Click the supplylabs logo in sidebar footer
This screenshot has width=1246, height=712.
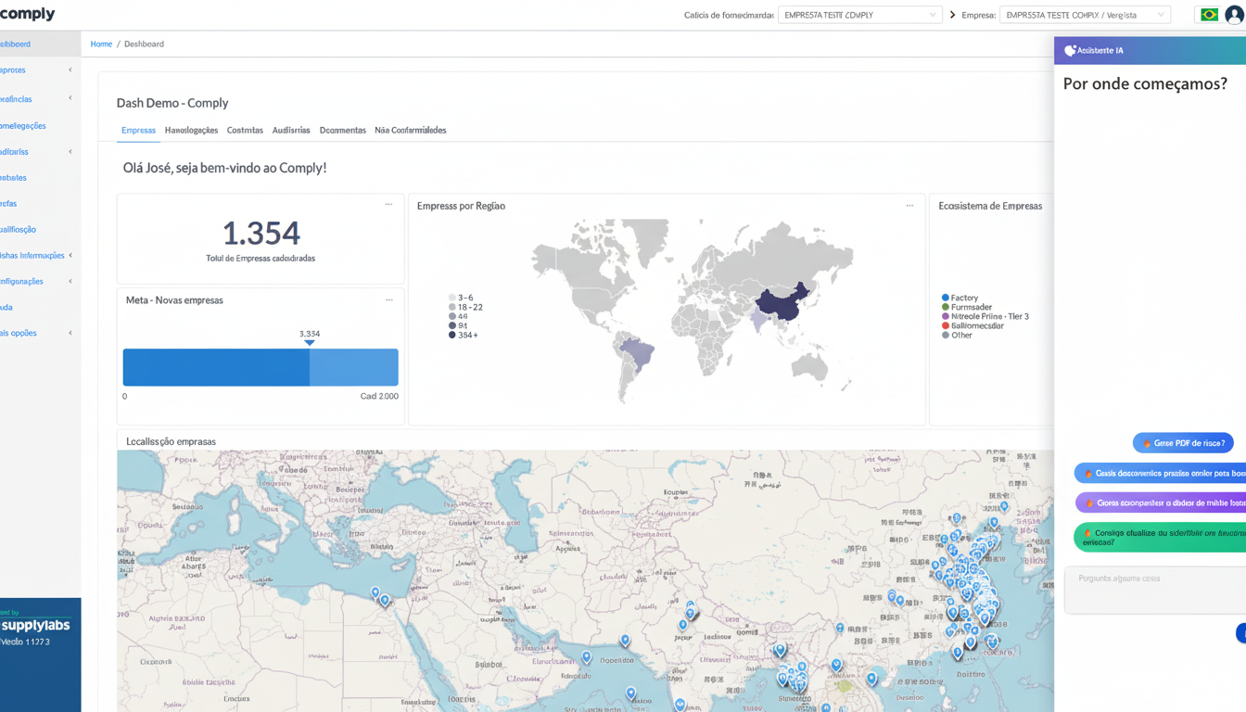pos(35,626)
